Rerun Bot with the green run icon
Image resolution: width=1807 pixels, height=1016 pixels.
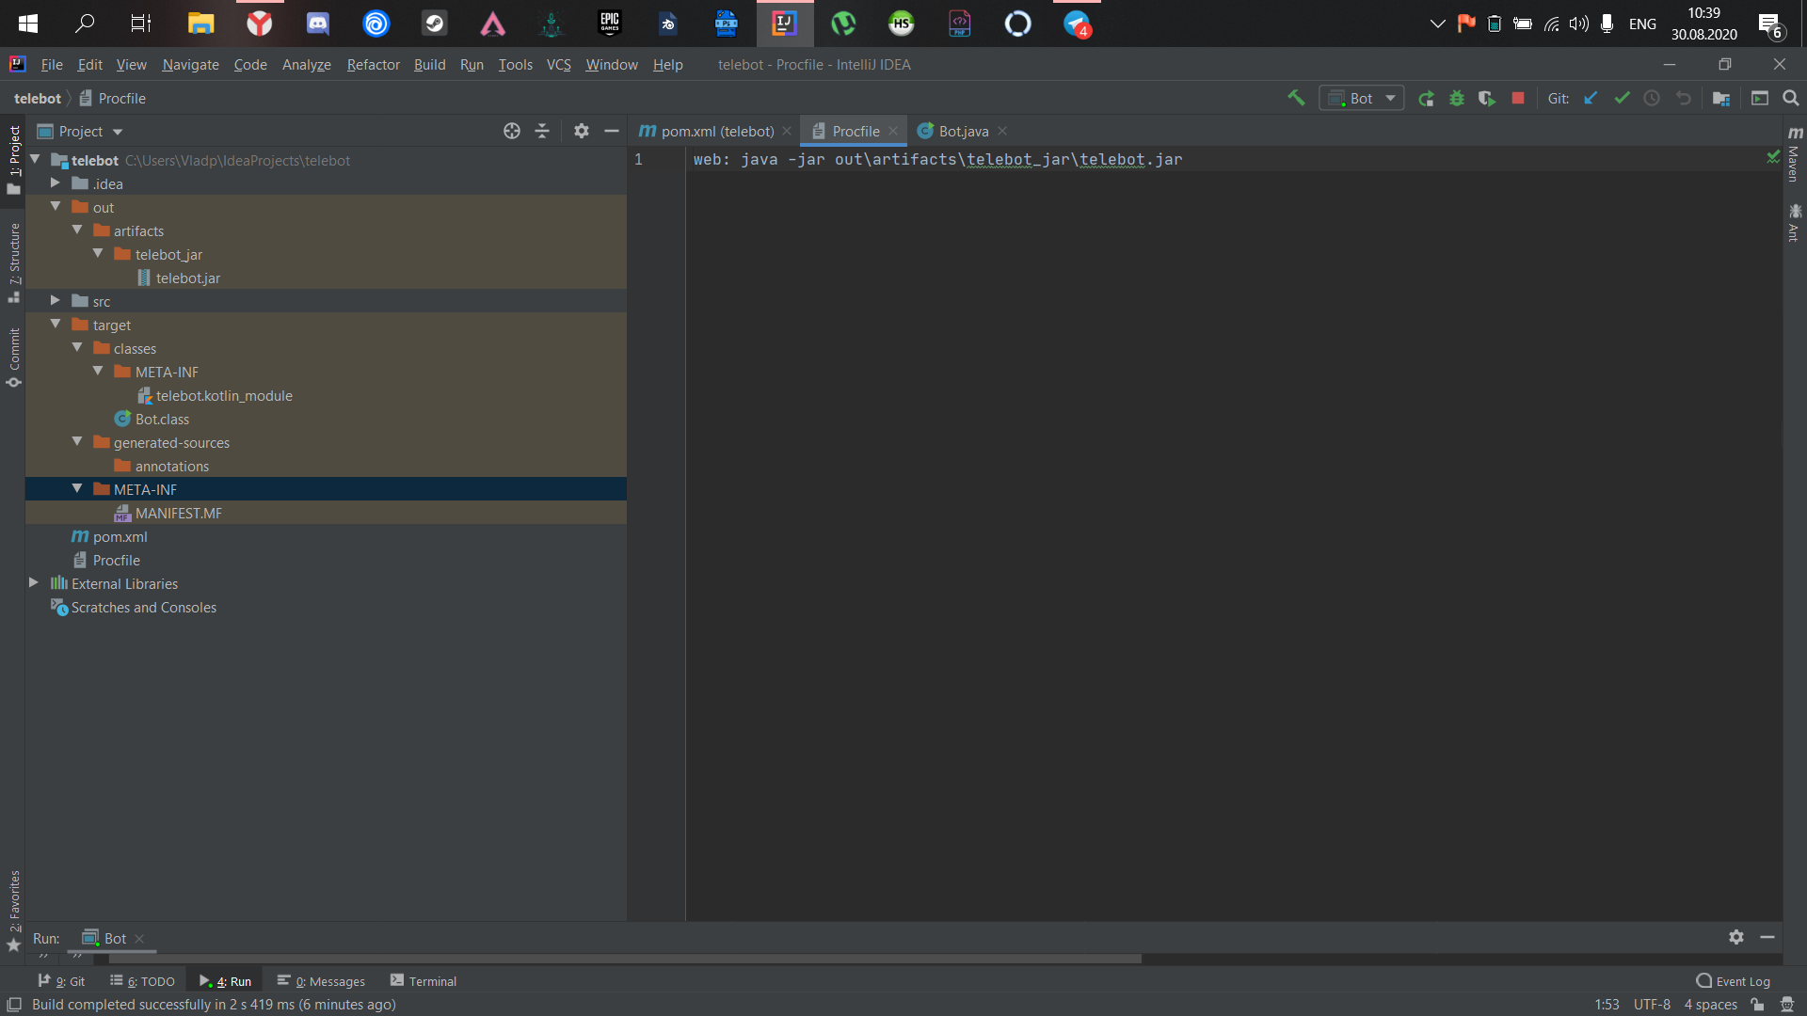(1426, 98)
